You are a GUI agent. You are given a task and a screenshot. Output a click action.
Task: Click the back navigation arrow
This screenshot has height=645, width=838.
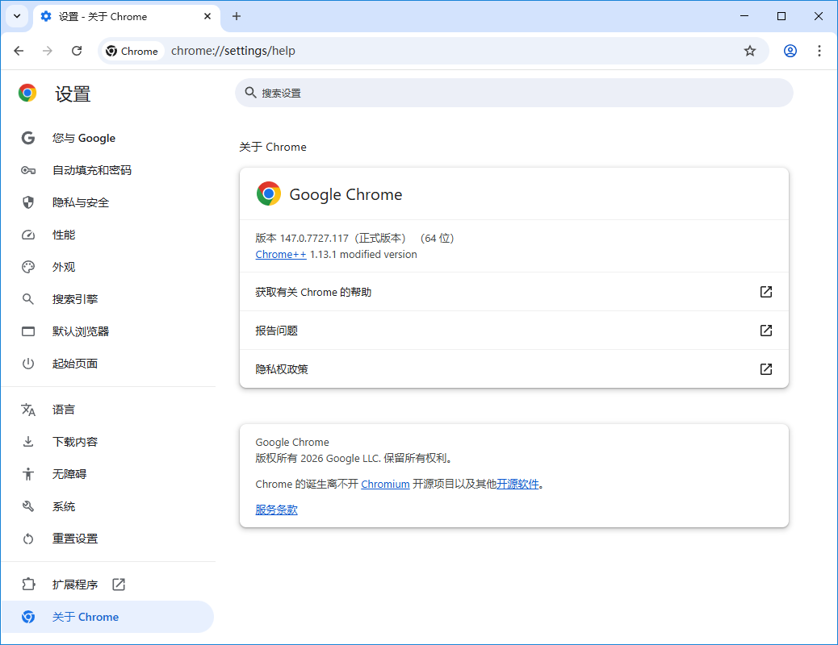(19, 51)
